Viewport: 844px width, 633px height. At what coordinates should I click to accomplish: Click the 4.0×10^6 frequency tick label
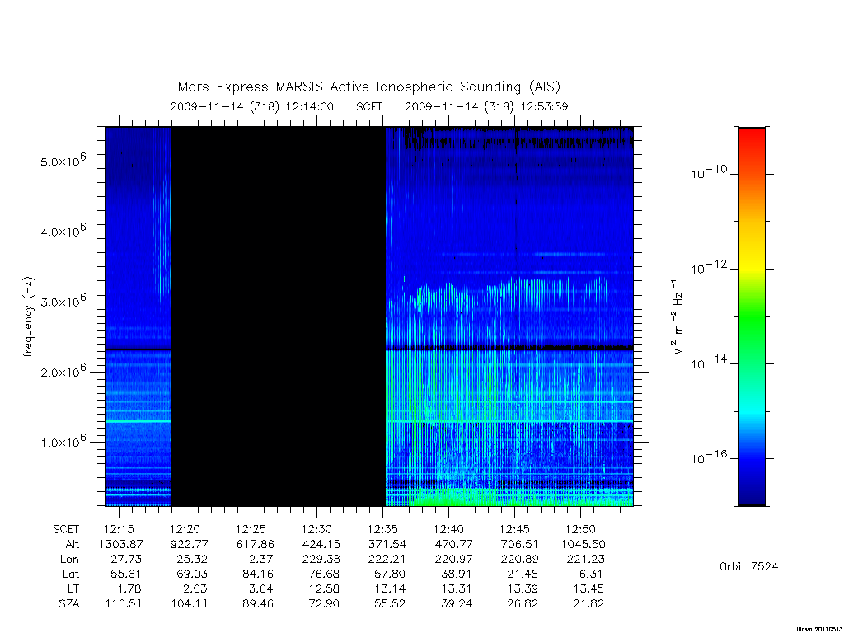63,231
